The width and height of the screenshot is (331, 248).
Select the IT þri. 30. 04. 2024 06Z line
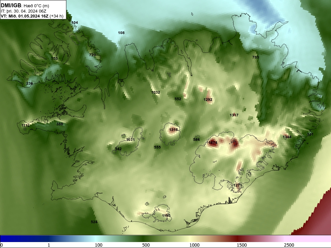click(24, 11)
